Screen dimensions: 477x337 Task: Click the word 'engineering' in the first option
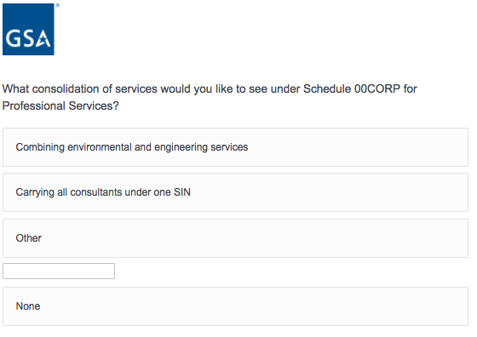(181, 147)
